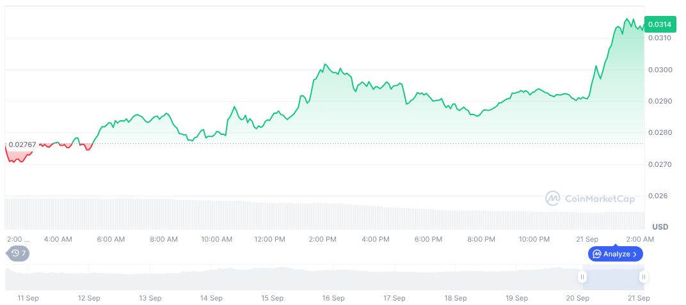The image size is (686, 305).
Task: Click the highlighted range selection window
Action: [x=612, y=278]
